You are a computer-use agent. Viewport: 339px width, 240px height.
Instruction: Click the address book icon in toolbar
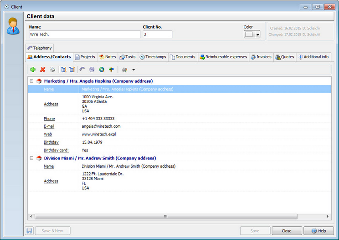point(124,70)
